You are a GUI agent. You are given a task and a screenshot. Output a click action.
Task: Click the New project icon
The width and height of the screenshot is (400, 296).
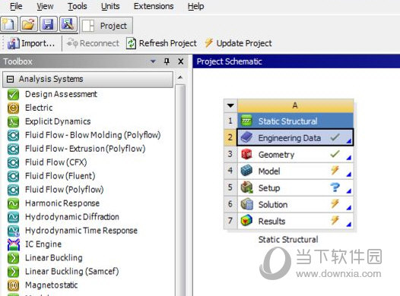(9, 24)
